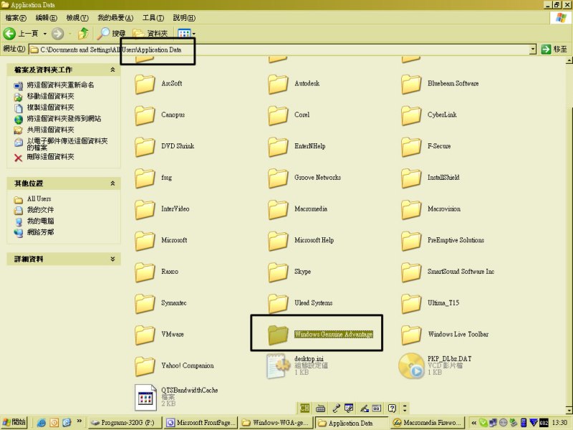
Task: Click the scrollbar down arrow in file list
Action: click(x=569, y=410)
